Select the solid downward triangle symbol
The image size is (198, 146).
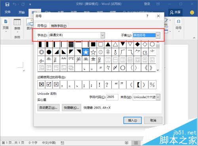click(x=123, y=44)
